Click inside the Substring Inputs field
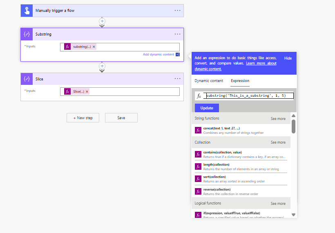 [120, 47]
